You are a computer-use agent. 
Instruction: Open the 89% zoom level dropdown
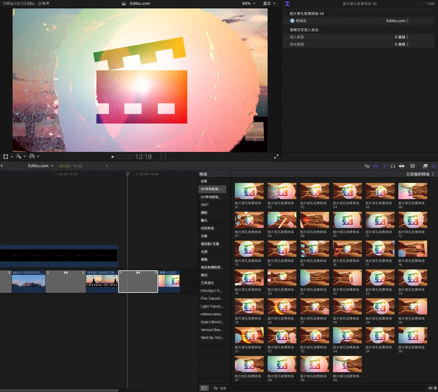(249, 3)
